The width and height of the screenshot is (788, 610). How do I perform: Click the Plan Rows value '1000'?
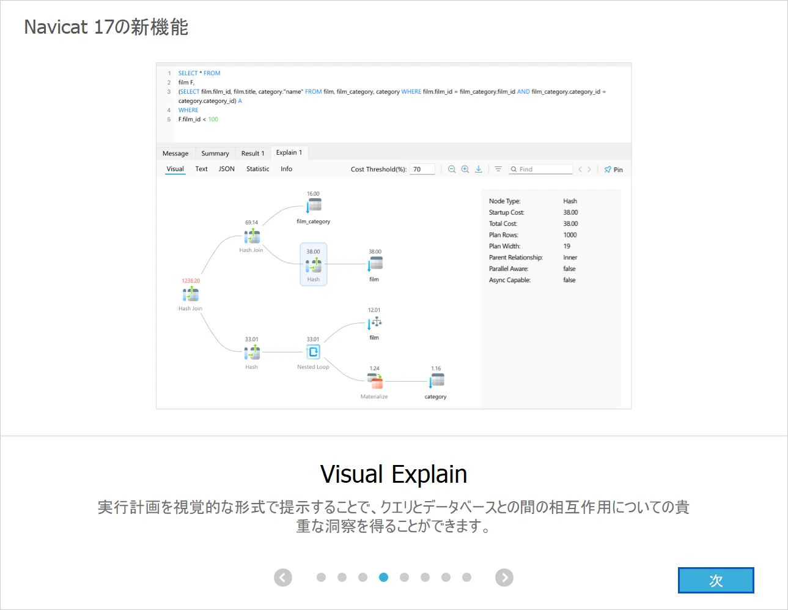[570, 235]
